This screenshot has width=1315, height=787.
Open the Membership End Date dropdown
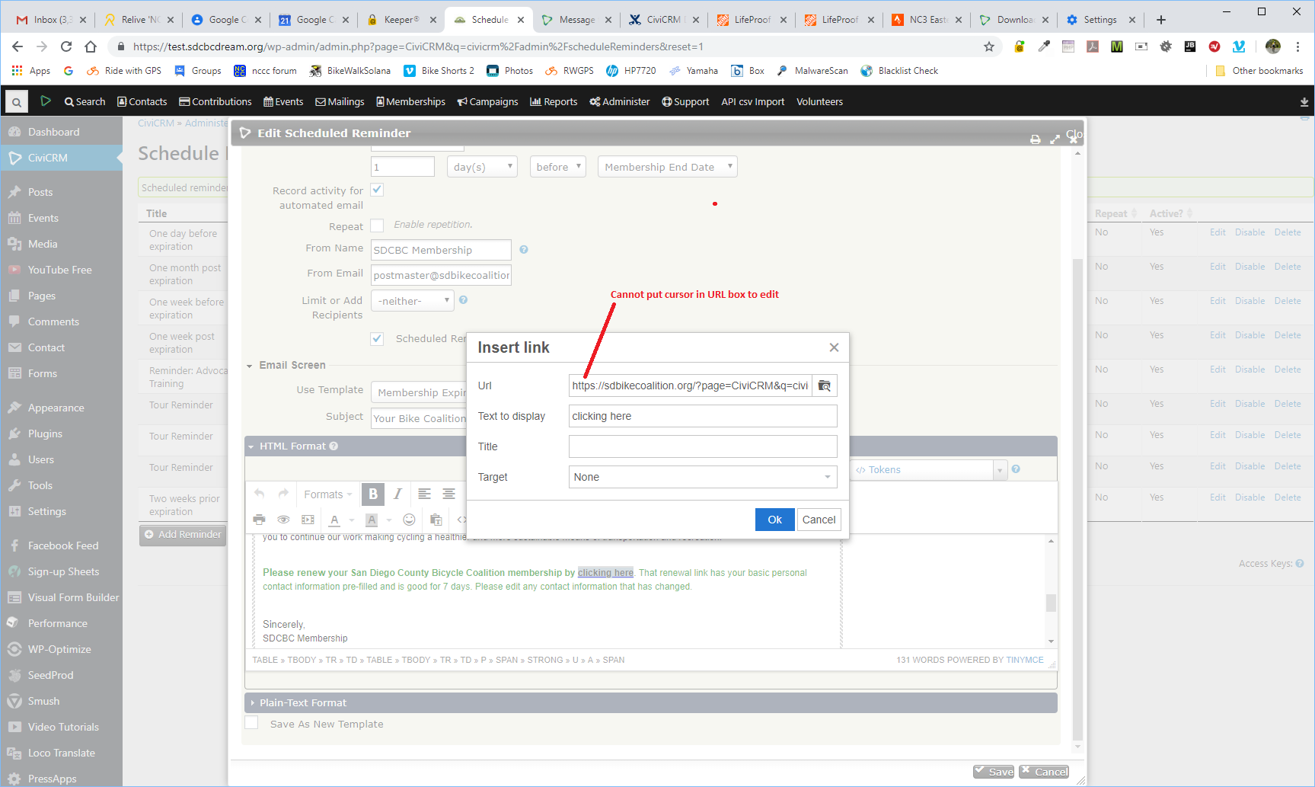click(x=668, y=167)
